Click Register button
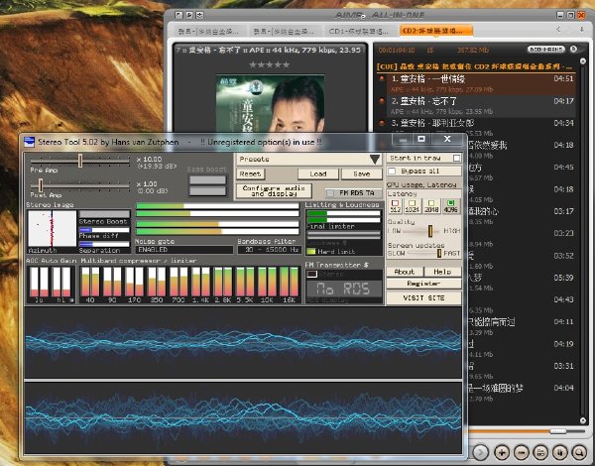595x466 pixels. [x=423, y=284]
